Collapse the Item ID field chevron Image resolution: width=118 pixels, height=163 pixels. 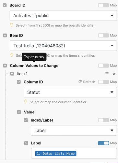point(5,36)
